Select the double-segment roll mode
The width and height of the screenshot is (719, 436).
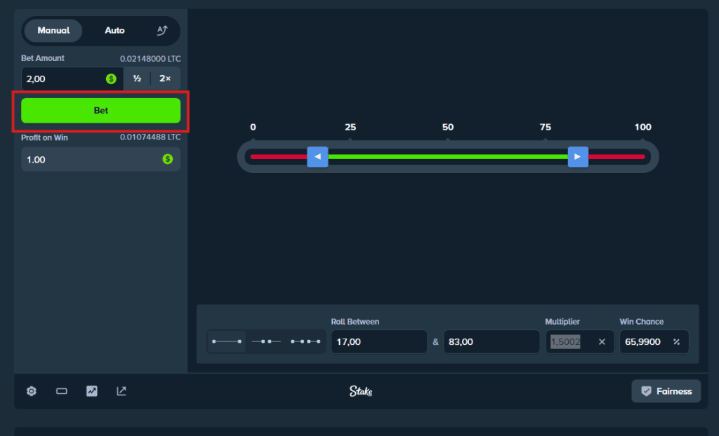click(x=305, y=341)
